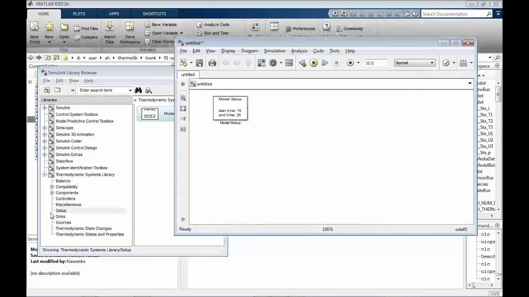Select Thermodynamic State Changes tree item
The image size is (529, 297).
pyautogui.click(x=83, y=228)
